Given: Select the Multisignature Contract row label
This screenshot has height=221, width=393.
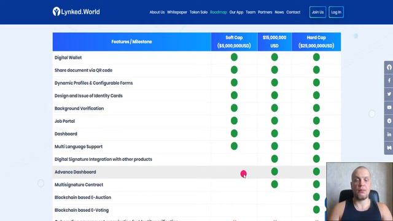Looking at the screenshot, I should tap(79, 185).
